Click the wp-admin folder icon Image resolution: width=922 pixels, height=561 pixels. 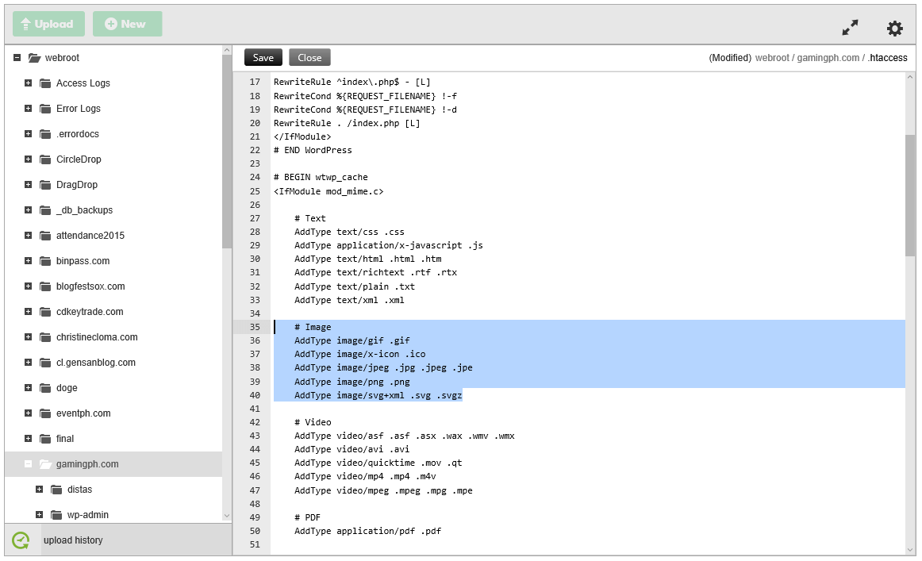pyautogui.click(x=56, y=514)
